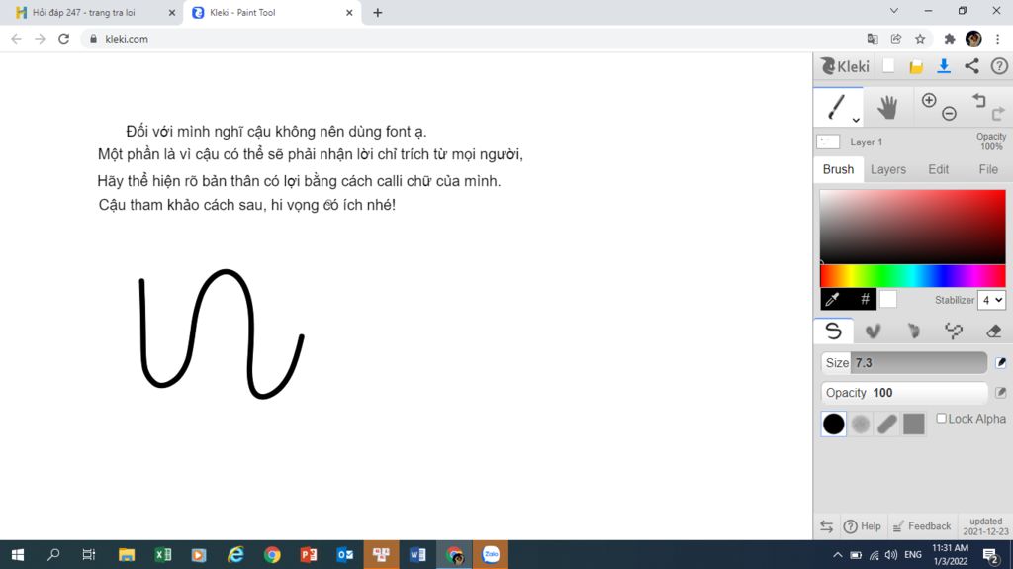Undo the last stroke
Viewport: 1013px width, 569px height.
tap(979, 100)
